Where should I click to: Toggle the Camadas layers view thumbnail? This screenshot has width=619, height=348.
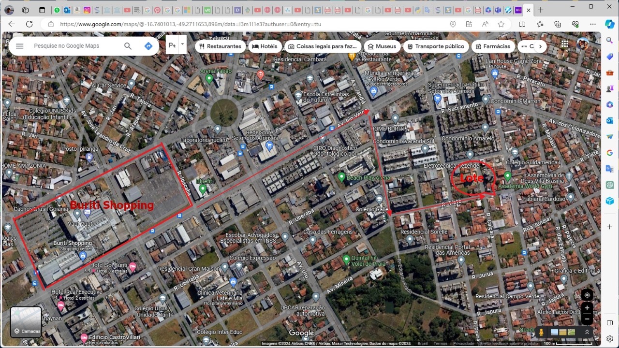[26, 322]
